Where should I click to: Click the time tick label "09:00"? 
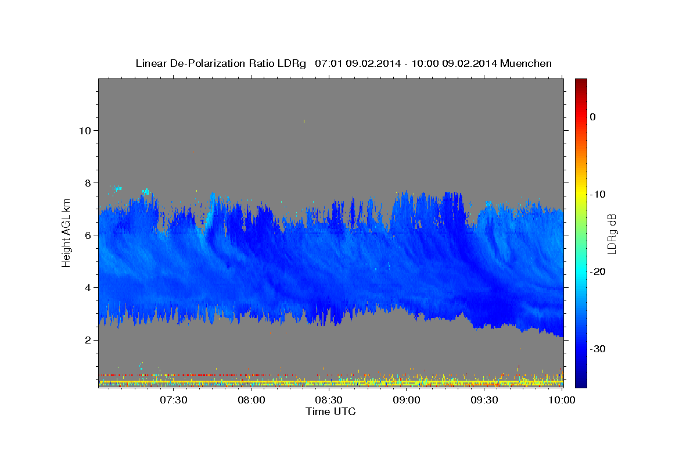tap(407, 400)
